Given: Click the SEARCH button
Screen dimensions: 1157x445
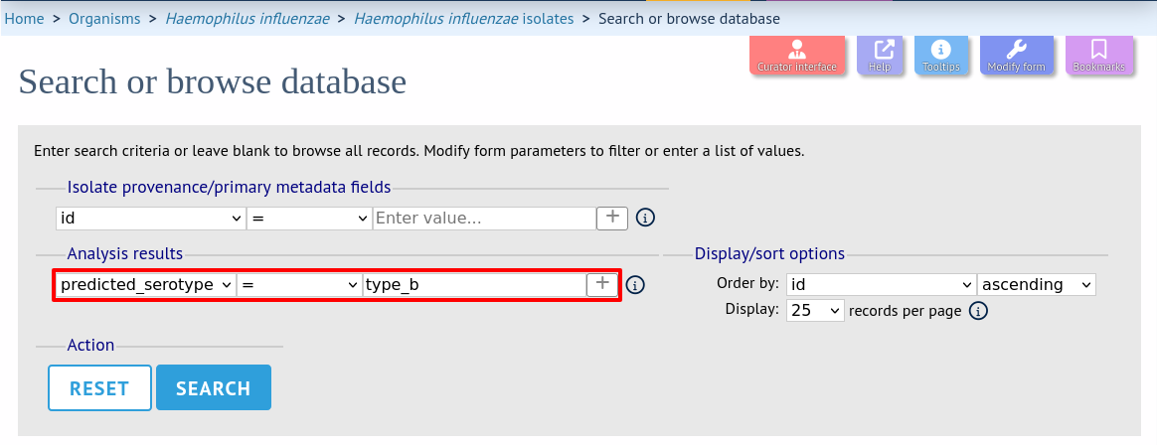Looking at the screenshot, I should (214, 387).
